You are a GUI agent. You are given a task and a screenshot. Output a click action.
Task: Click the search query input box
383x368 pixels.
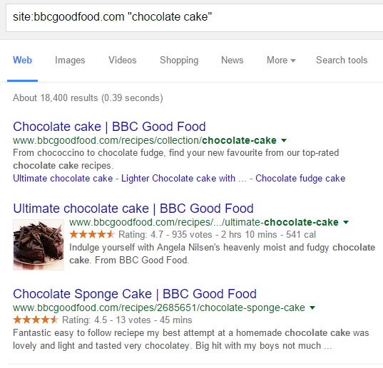pyautogui.click(x=195, y=18)
